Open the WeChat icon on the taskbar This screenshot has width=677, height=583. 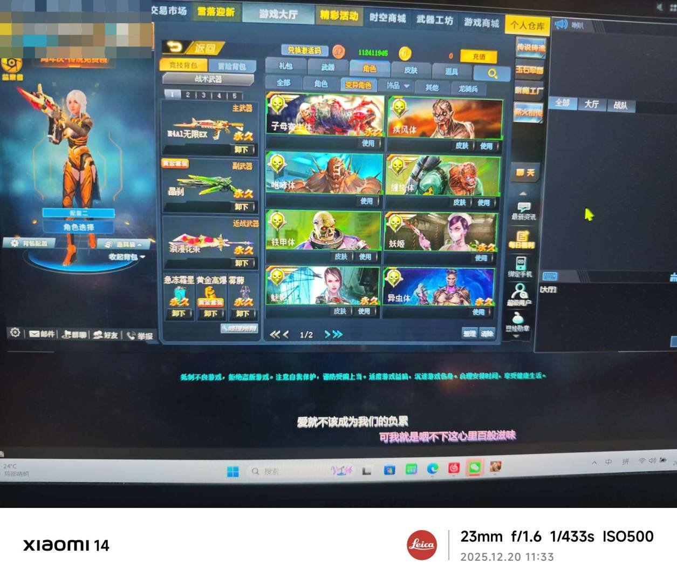tap(475, 467)
